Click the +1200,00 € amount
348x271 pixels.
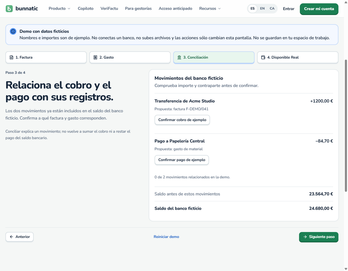tap(322, 101)
